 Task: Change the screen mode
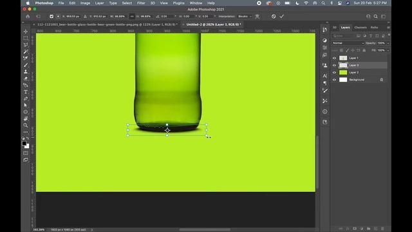26,160
